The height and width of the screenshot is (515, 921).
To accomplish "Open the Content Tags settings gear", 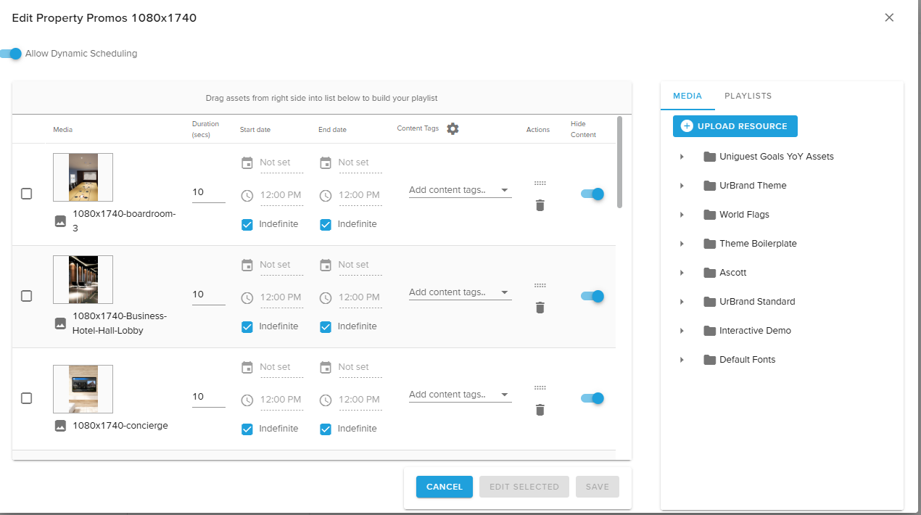I will (453, 129).
